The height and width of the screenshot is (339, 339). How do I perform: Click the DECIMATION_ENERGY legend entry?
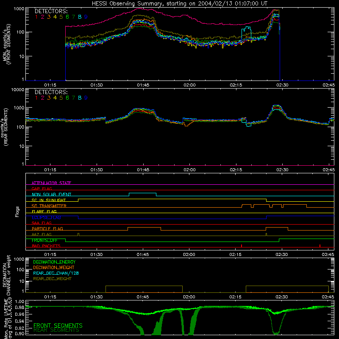(54, 262)
